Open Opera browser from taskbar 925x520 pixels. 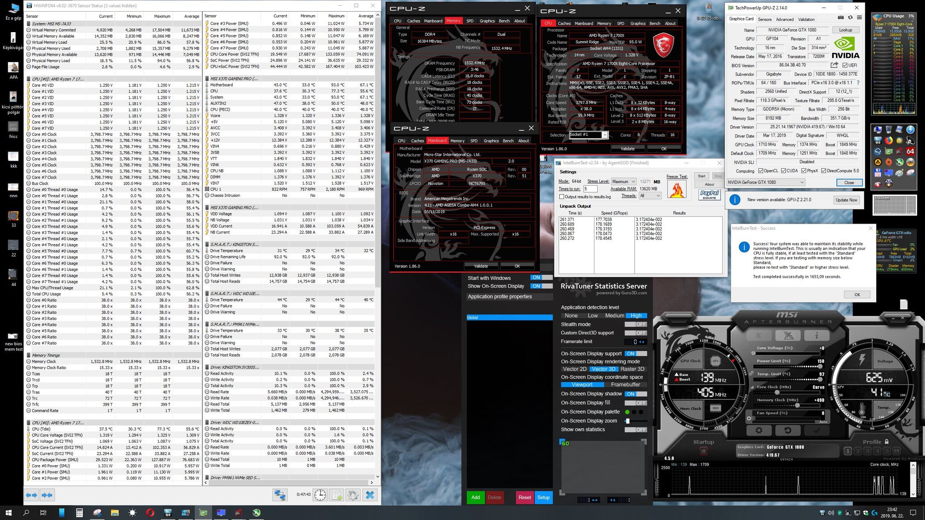point(150,512)
